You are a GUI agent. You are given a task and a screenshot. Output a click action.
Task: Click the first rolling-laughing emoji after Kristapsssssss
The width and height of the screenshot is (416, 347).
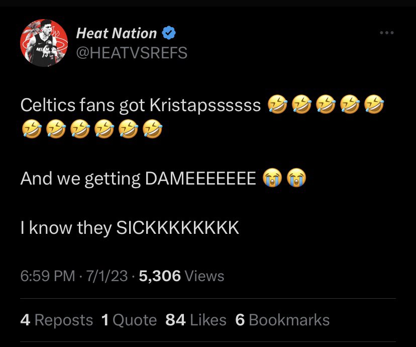(x=277, y=104)
